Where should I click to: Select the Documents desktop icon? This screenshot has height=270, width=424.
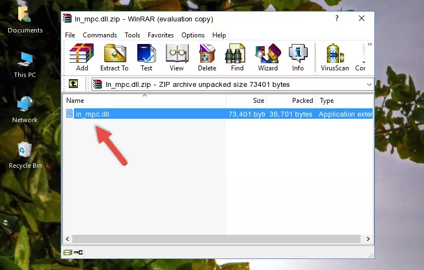click(25, 20)
